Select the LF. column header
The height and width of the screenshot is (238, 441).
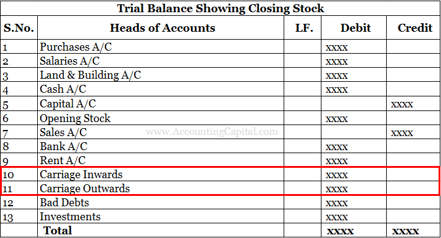coord(304,28)
